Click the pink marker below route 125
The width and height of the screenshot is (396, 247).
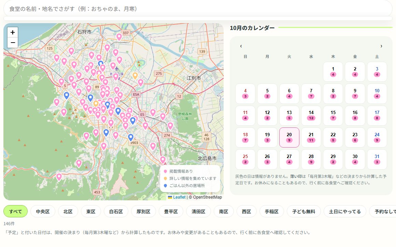point(57,58)
